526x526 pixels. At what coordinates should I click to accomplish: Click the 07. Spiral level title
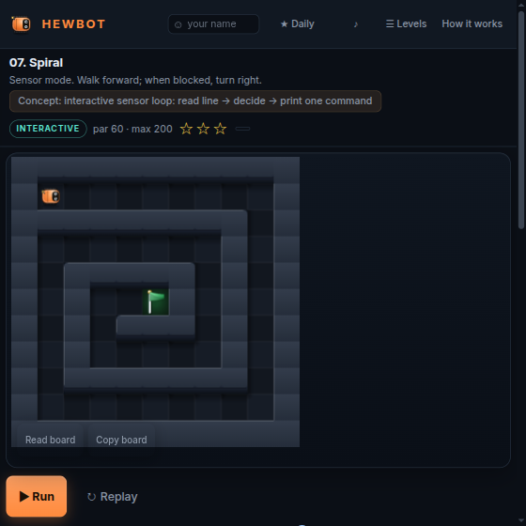tap(37, 63)
